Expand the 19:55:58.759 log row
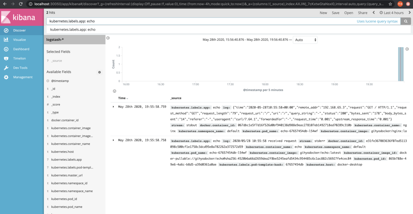The height and width of the screenshot is (214, 413). tap(114, 107)
